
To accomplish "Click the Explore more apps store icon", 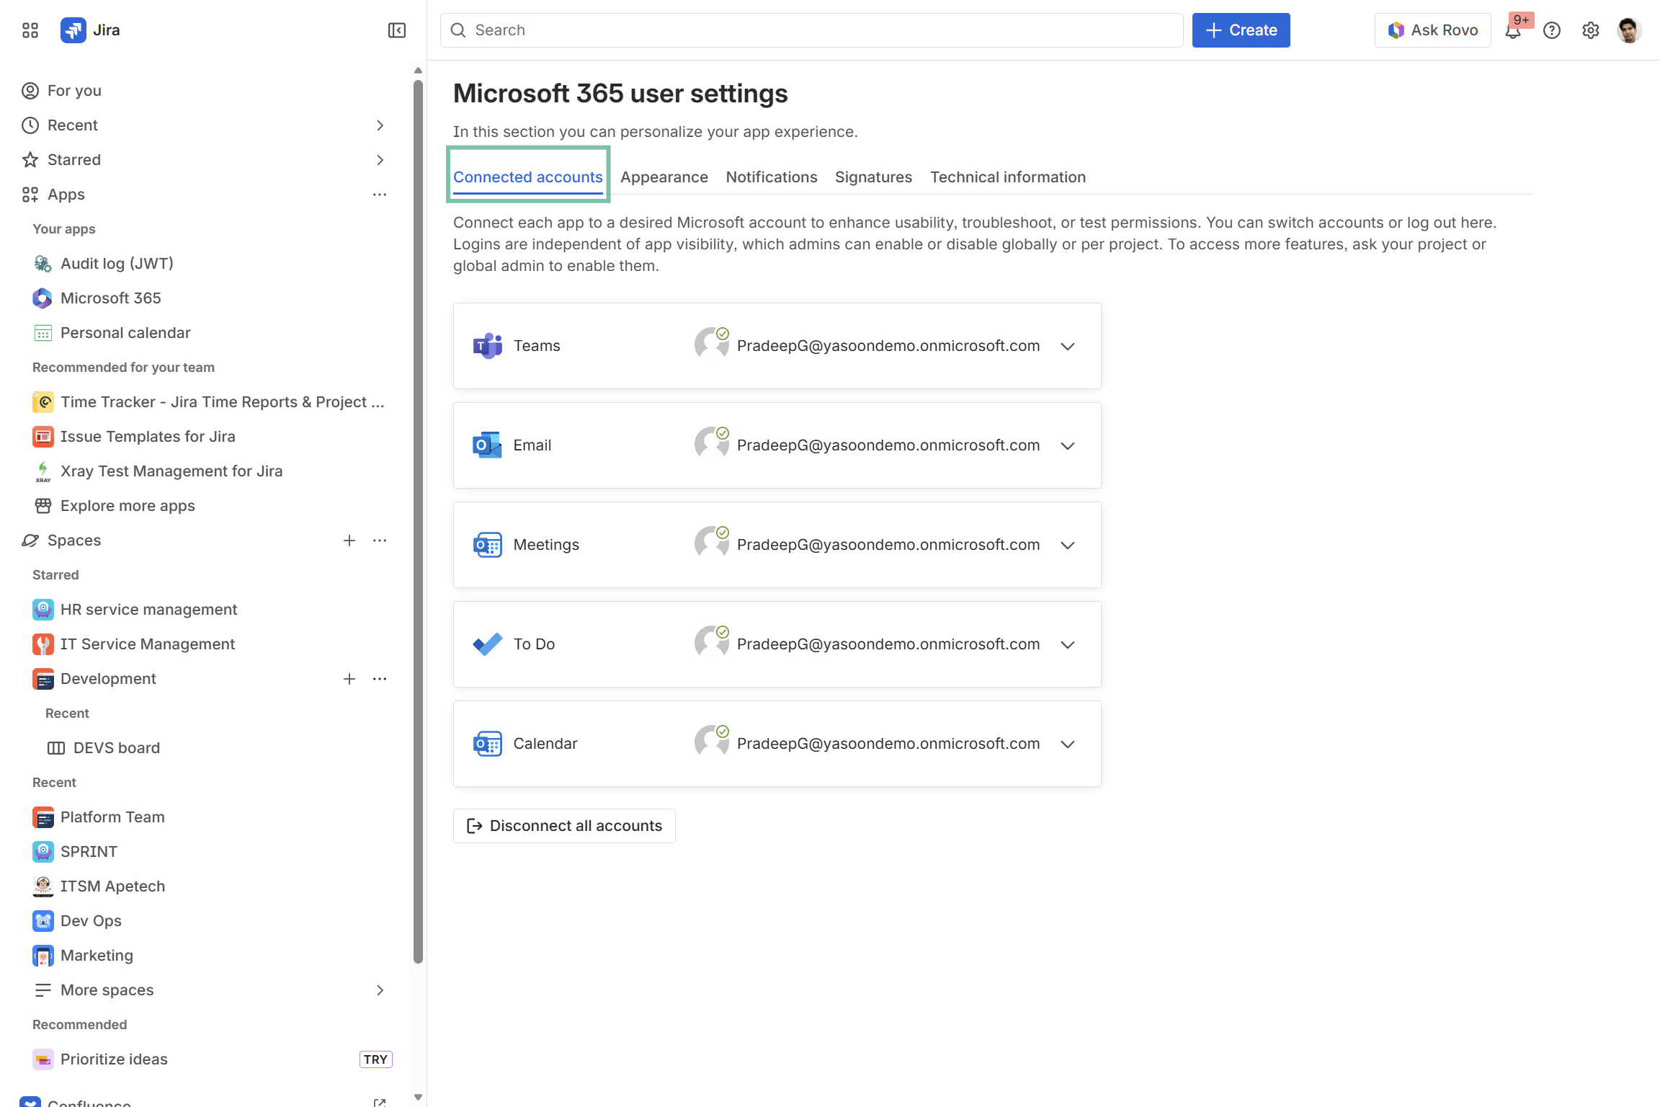I will pyautogui.click(x=43, y=506).
